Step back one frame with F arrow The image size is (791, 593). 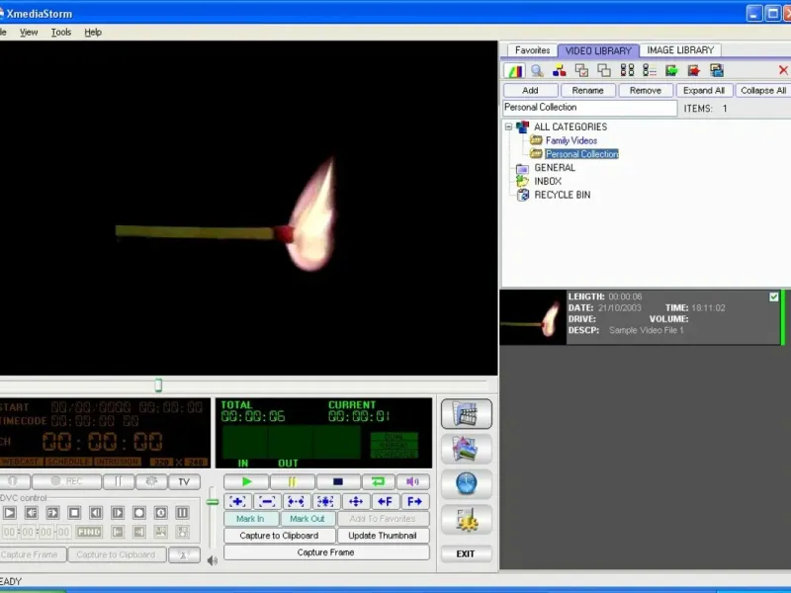pyautogui.click(x=385, y=501)
